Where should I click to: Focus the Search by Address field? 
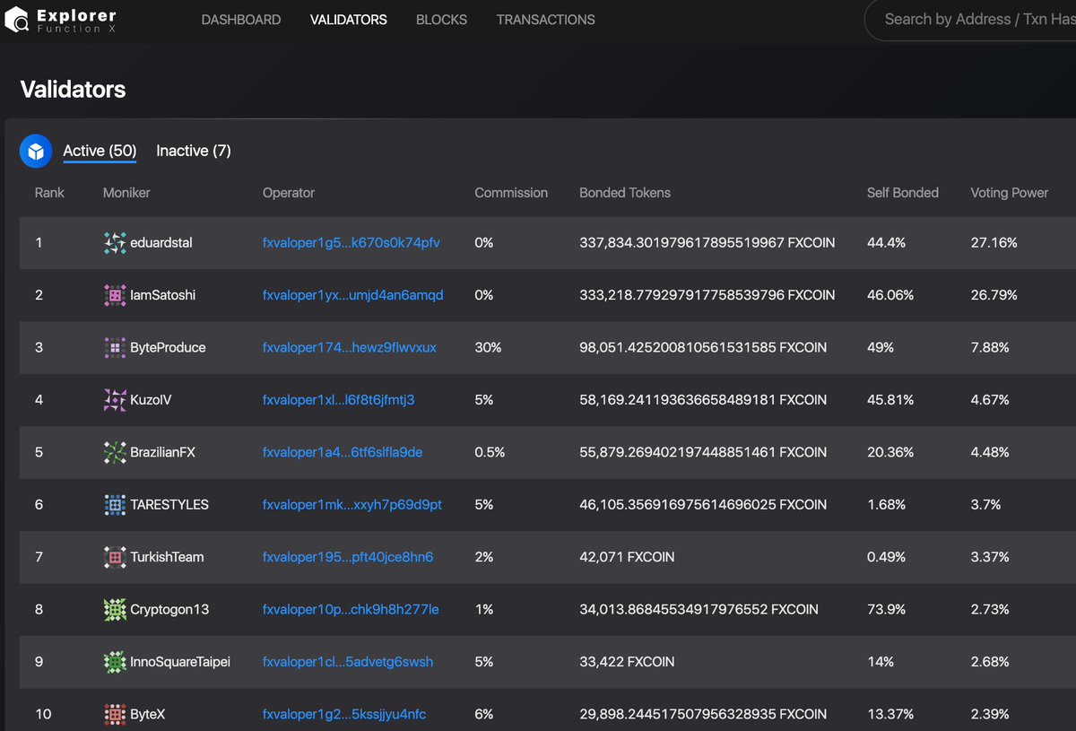point(972,20)
